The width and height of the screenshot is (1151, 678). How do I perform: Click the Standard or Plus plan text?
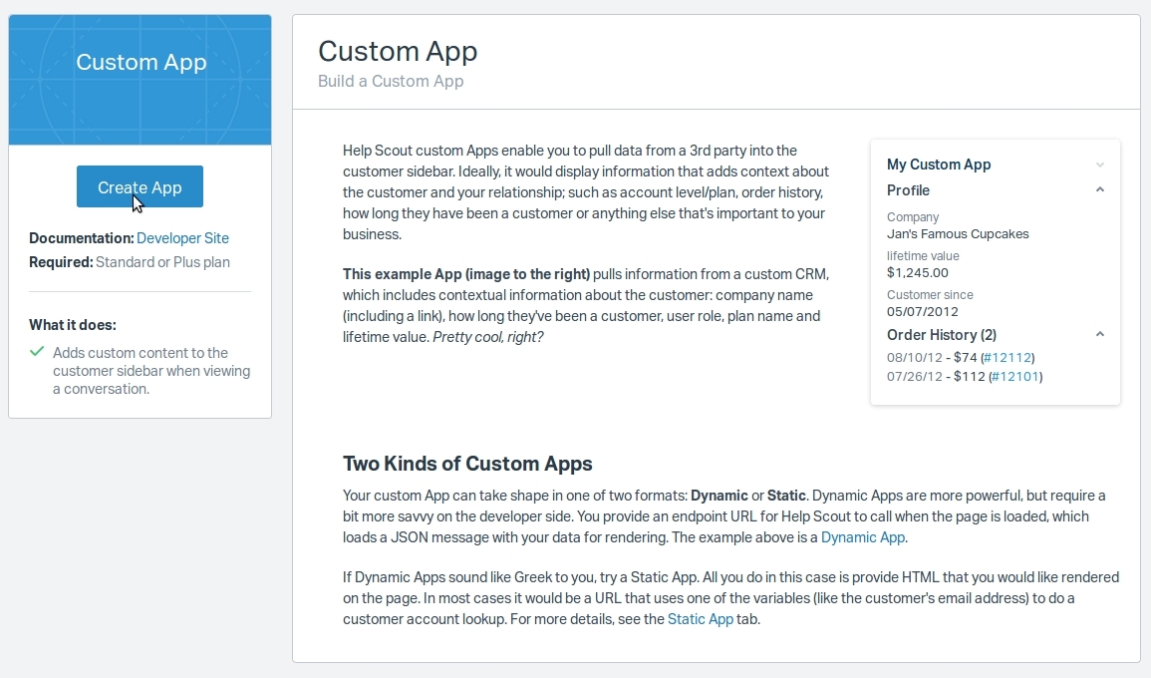pyautogui.click(x=163, y=262)
